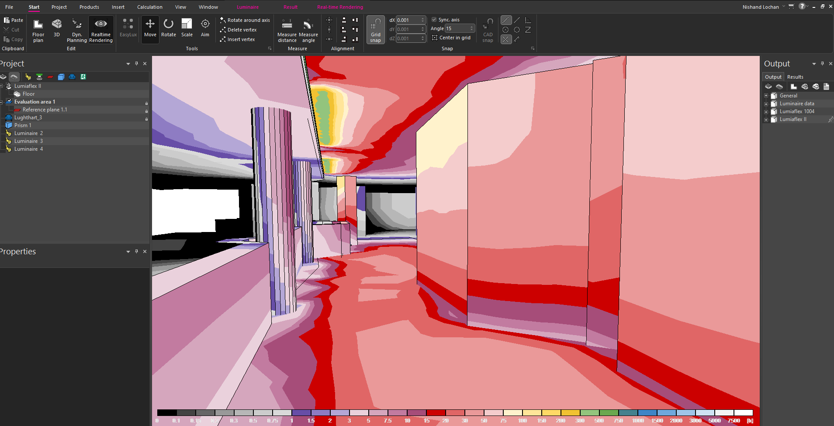This screenshot has width=834, height=426.
Task: Open the Floor plan view
Action: (x=38, y=30)
